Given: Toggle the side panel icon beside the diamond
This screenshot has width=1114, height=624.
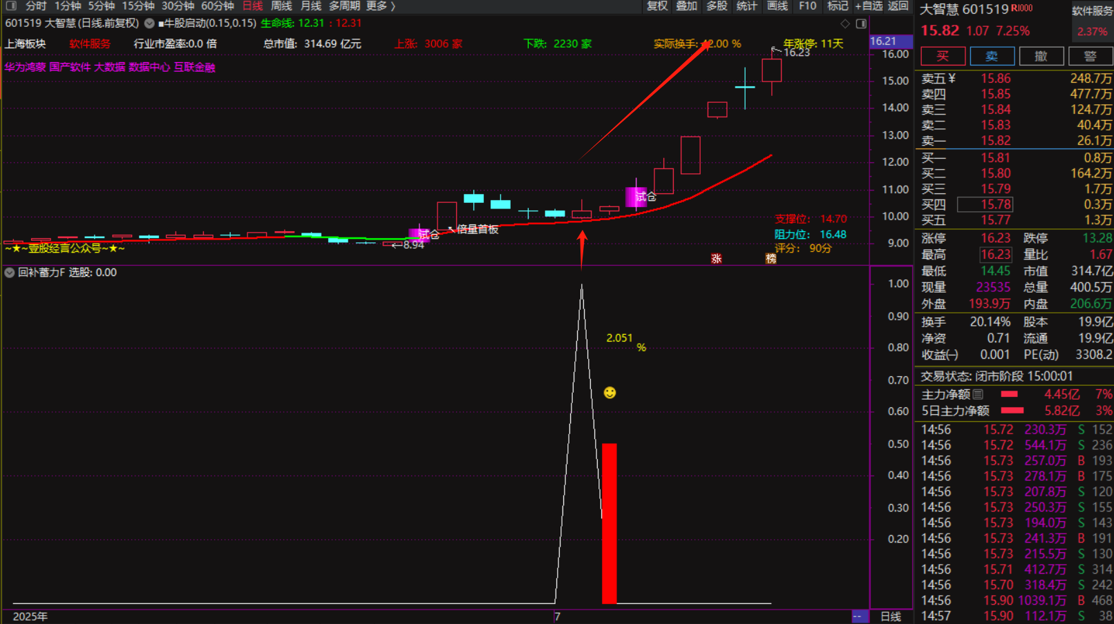Looking at the screenshot, I should click(x=861, y=23).
